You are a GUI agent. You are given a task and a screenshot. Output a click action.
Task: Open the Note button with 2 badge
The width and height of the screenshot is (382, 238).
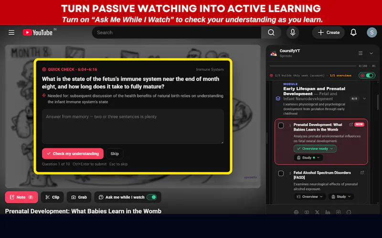[x=21, y=197]
